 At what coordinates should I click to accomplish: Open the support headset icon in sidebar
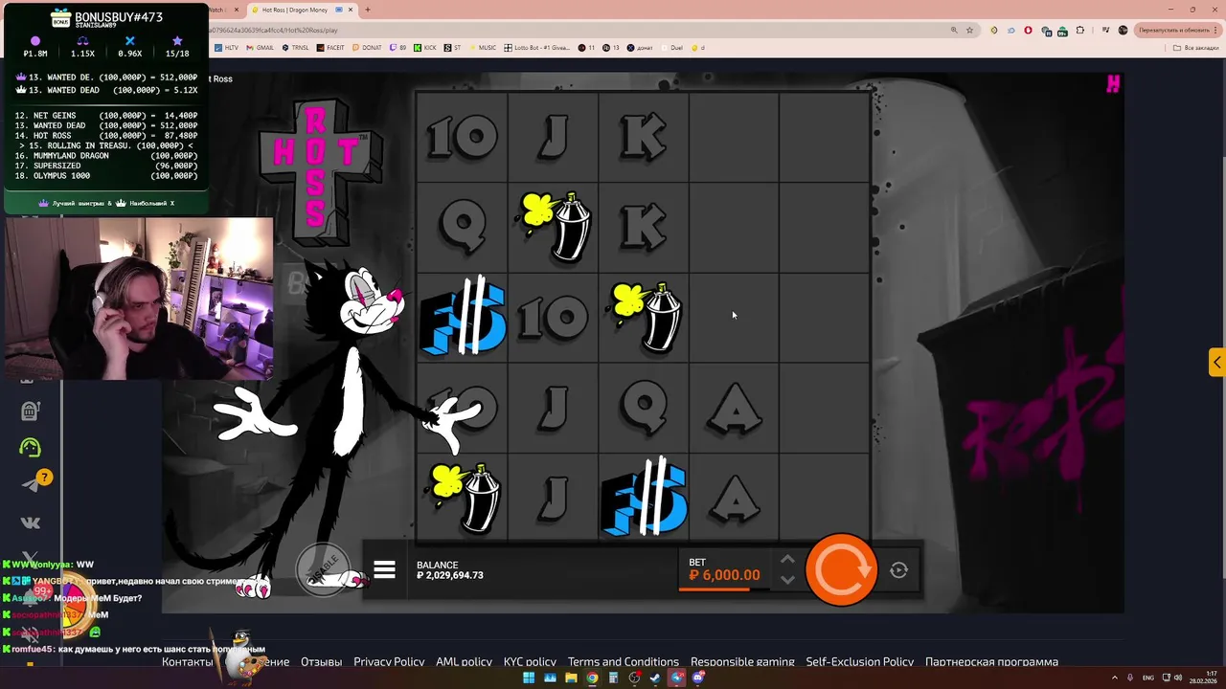(30, 447)
